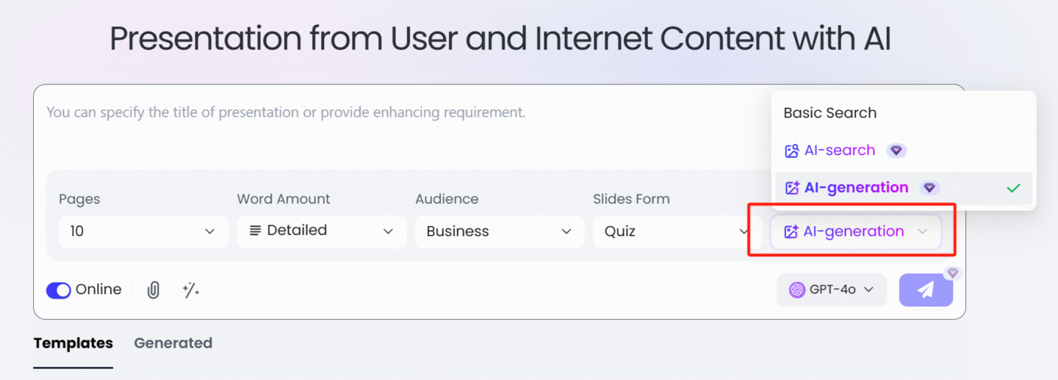Switch to the Generated tab
Viewport: 1058px width, 380px height.
point(173,343)
